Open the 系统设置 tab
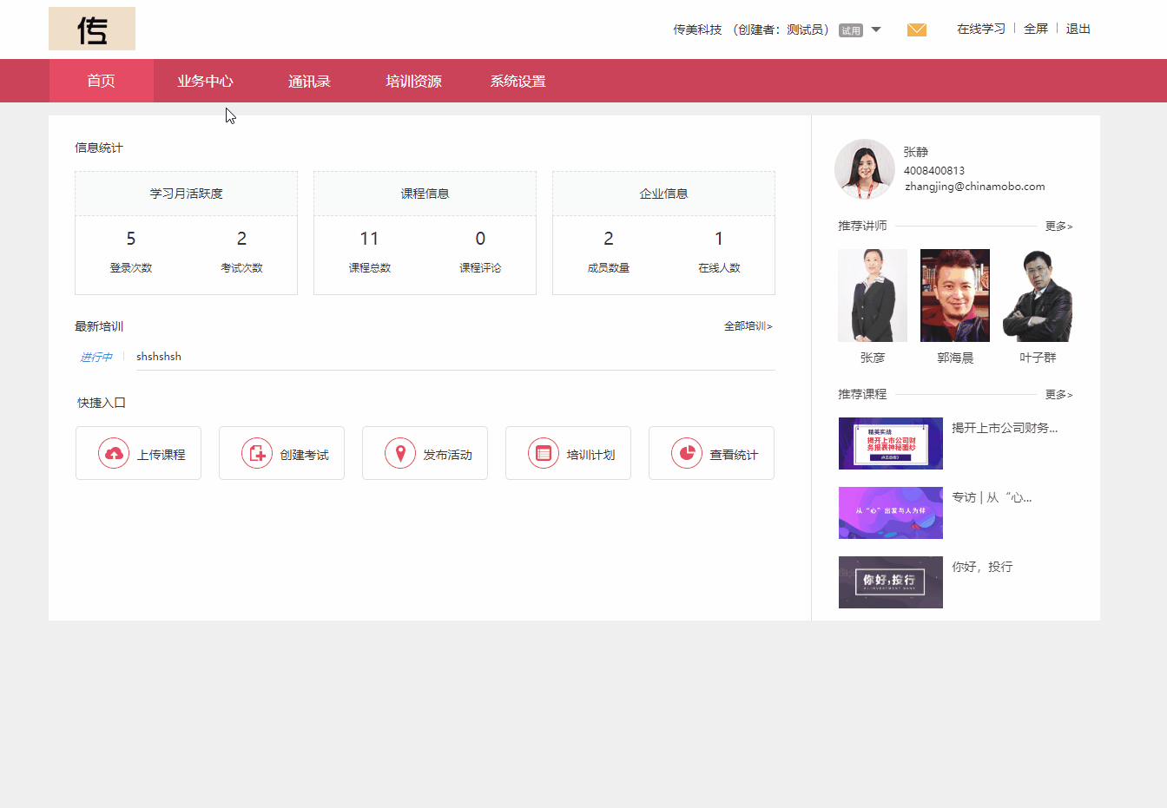This screenshot has height=808, width=1167. tap(517, 81)
